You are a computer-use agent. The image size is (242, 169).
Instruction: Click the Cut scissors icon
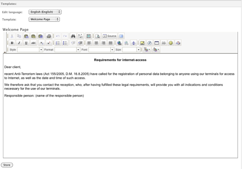point(12,36)
